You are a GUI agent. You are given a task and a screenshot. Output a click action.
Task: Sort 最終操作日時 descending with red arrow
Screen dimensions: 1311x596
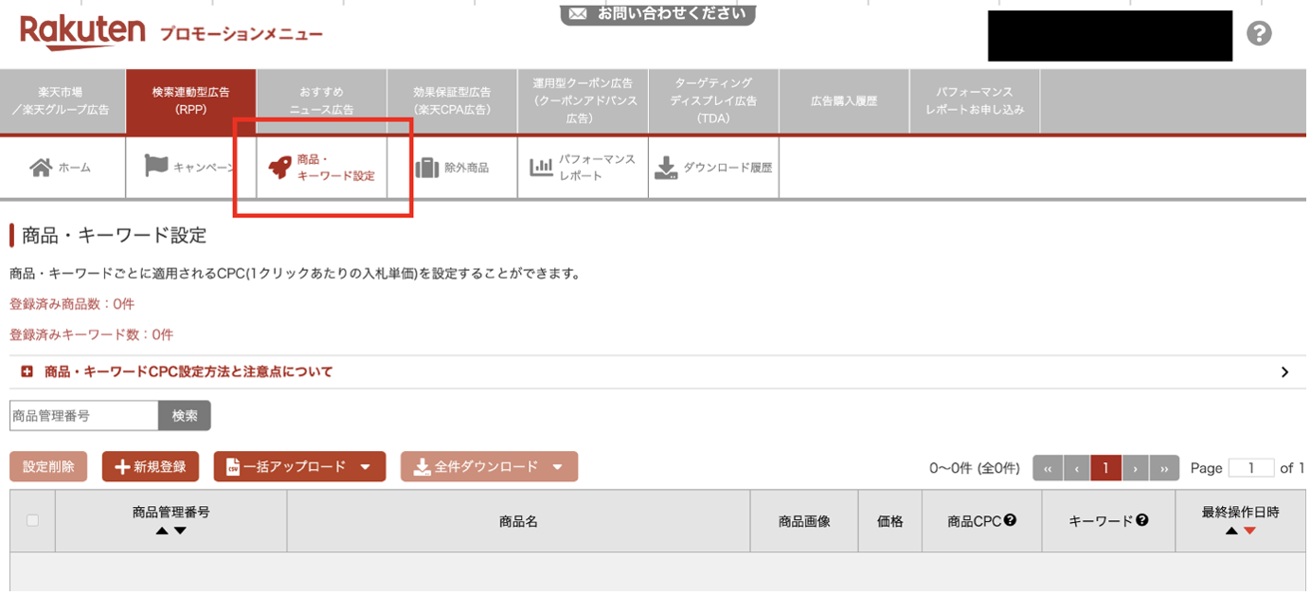1249,531
